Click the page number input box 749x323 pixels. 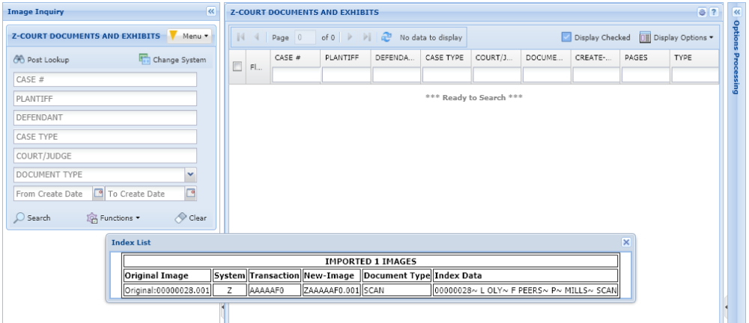[305, 37]
